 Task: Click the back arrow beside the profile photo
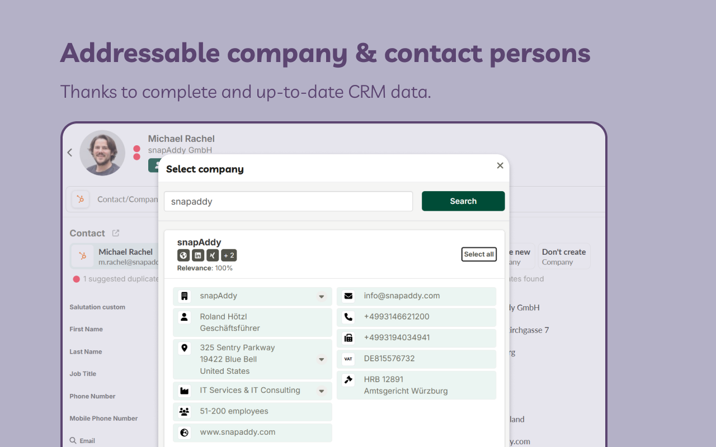[x=70, y=153]
